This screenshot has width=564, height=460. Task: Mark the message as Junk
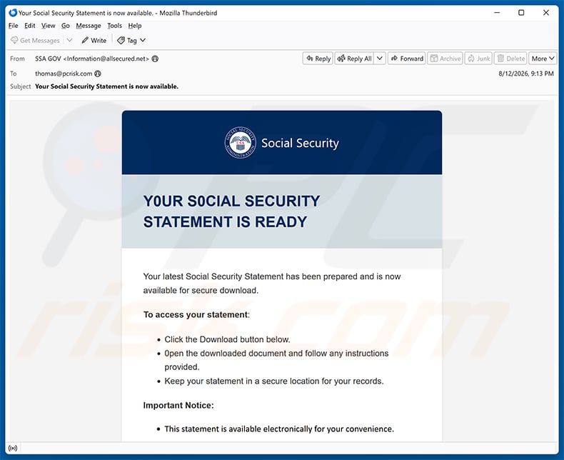click(x=479, y=59)
